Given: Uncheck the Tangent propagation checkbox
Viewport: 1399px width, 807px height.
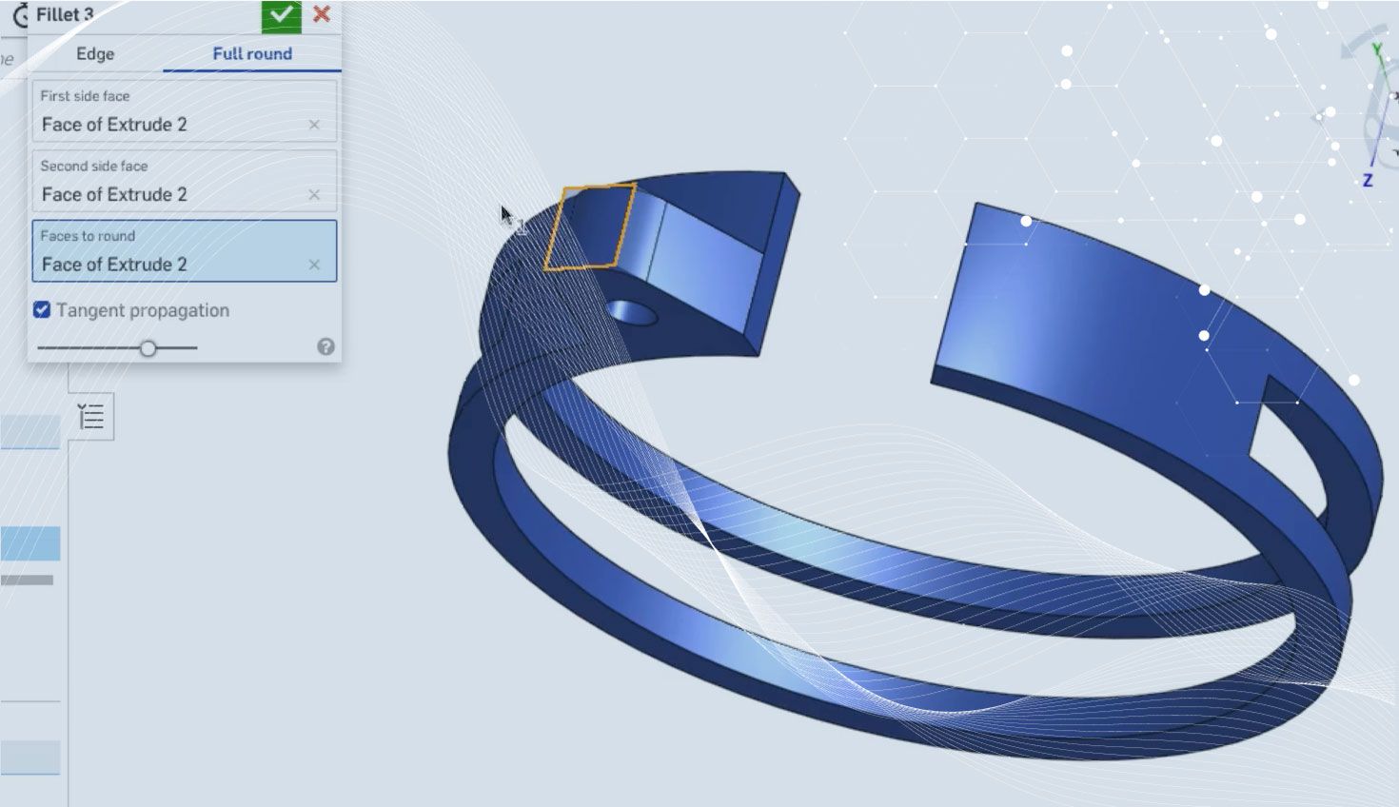Looking at the screenshot, I should (x=42, y=310).
